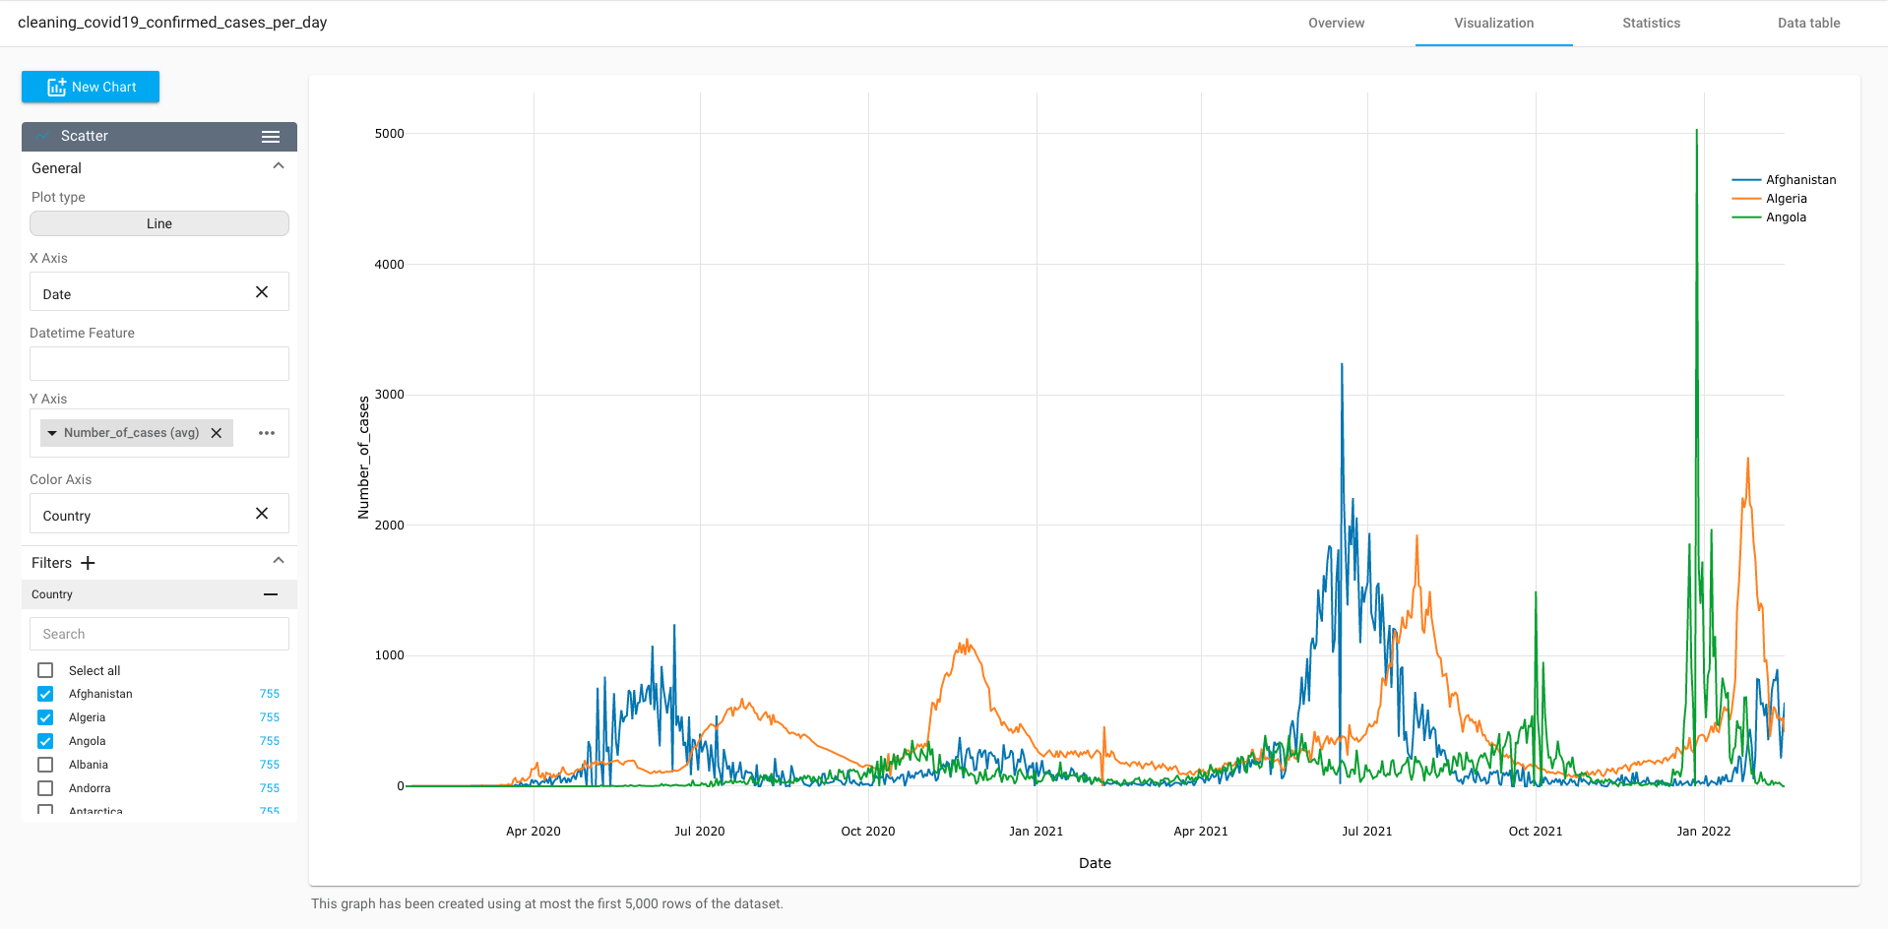Viewport: 1888px width, 929px height.
Task: Remove the Country filter with minus icon
Action: click(x=271, y=594)
